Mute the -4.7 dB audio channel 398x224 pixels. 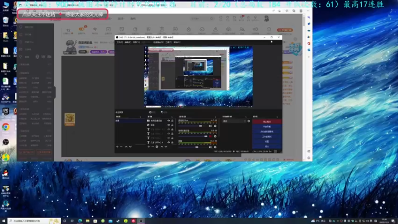pyautogui.click(x=210, y=126)
